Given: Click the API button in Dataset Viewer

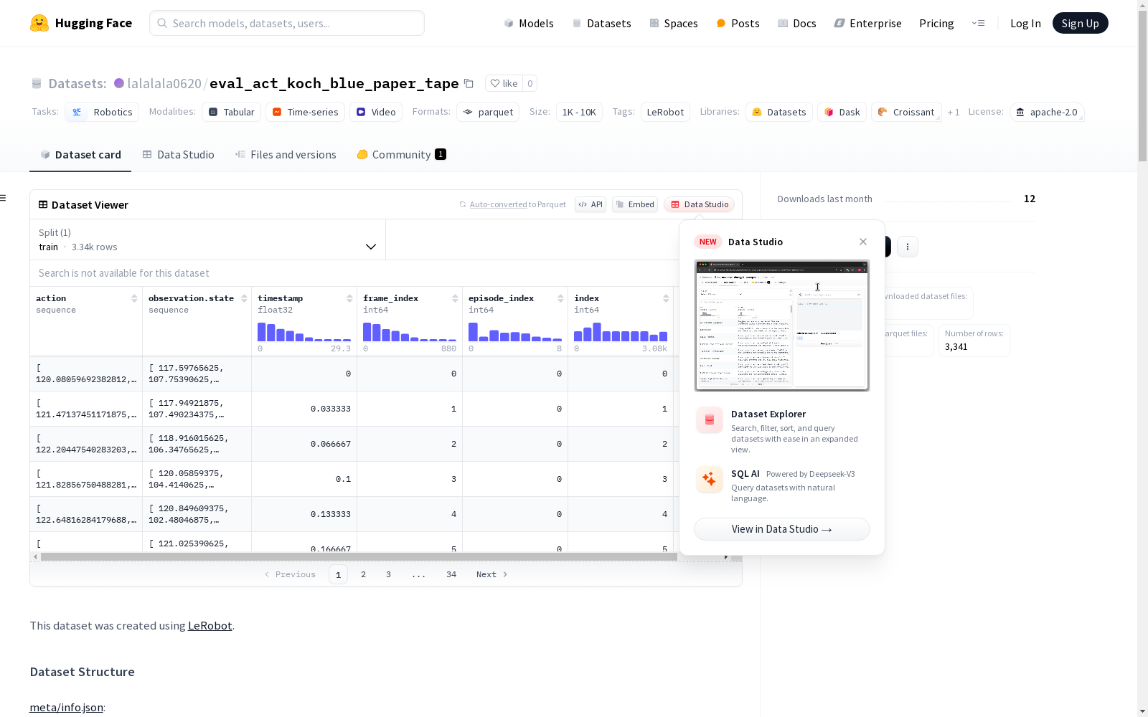Looking at the screenshot, I should pyautogui.click(x=591, y=204).
